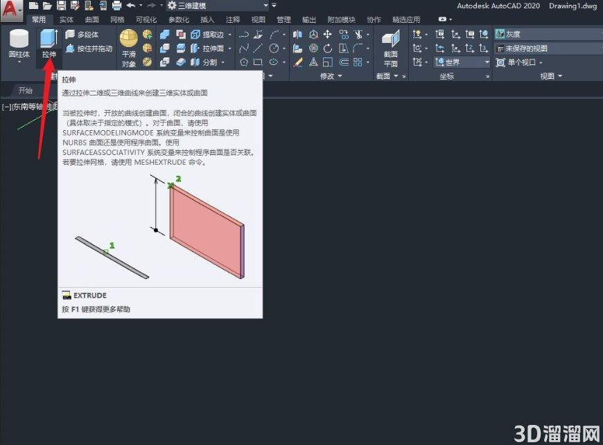Click the Array icon in Modify panel
Image resolution: width=603 pixels, height=445 pixels.
coord(358,62)
